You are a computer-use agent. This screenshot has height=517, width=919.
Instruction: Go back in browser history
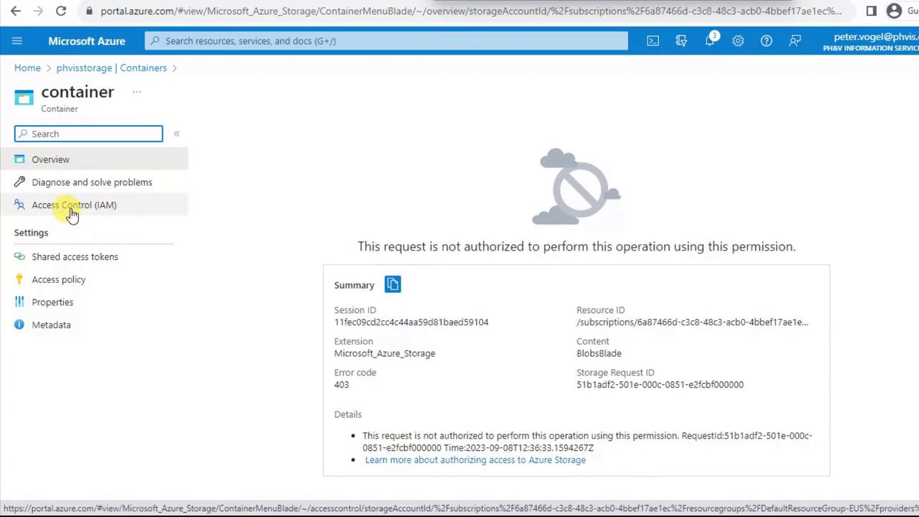[16, 11]
